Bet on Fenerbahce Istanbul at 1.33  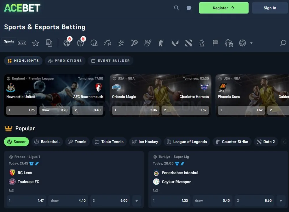click(x=171, y=200)
